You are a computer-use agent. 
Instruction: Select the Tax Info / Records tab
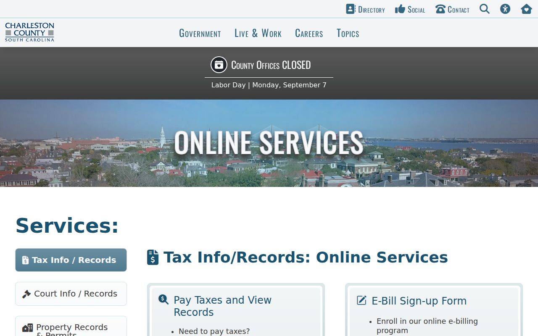pos(71,260)
